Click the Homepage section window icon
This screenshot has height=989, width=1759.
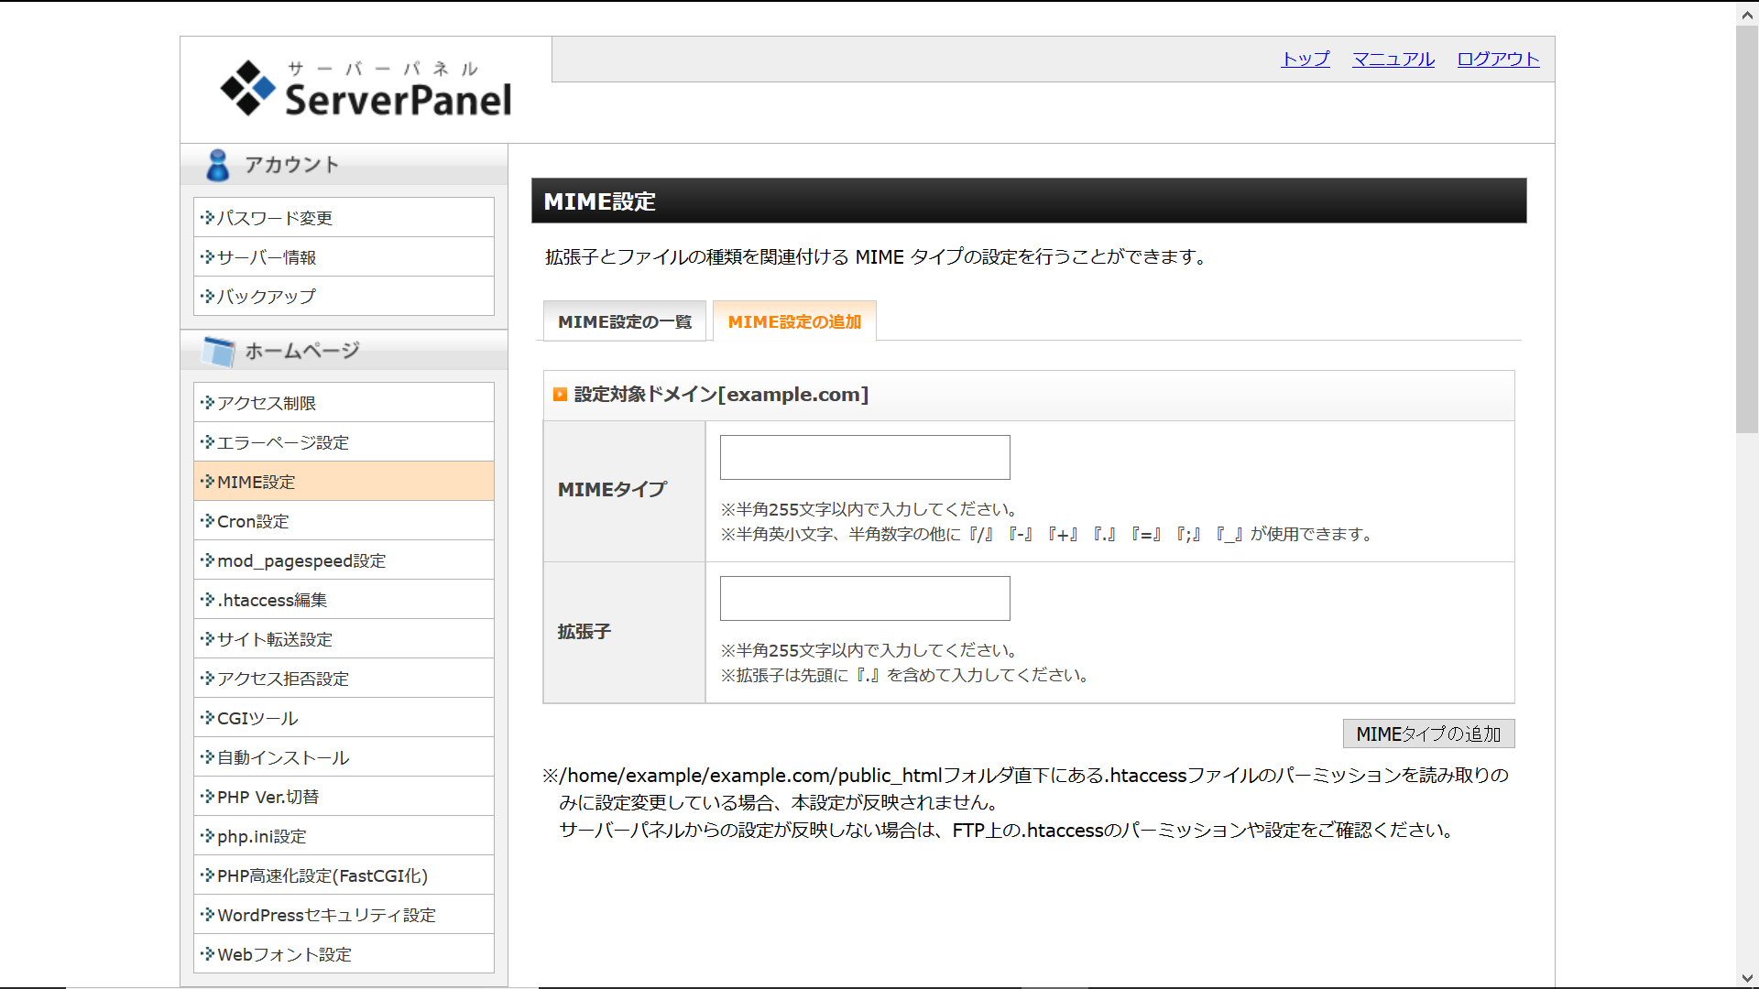coord(219,351)
